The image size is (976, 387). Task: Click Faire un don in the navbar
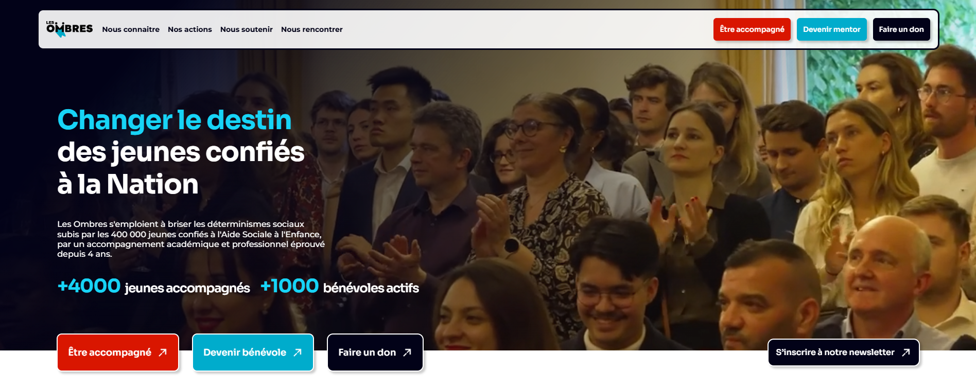click(x=901, y=29)
